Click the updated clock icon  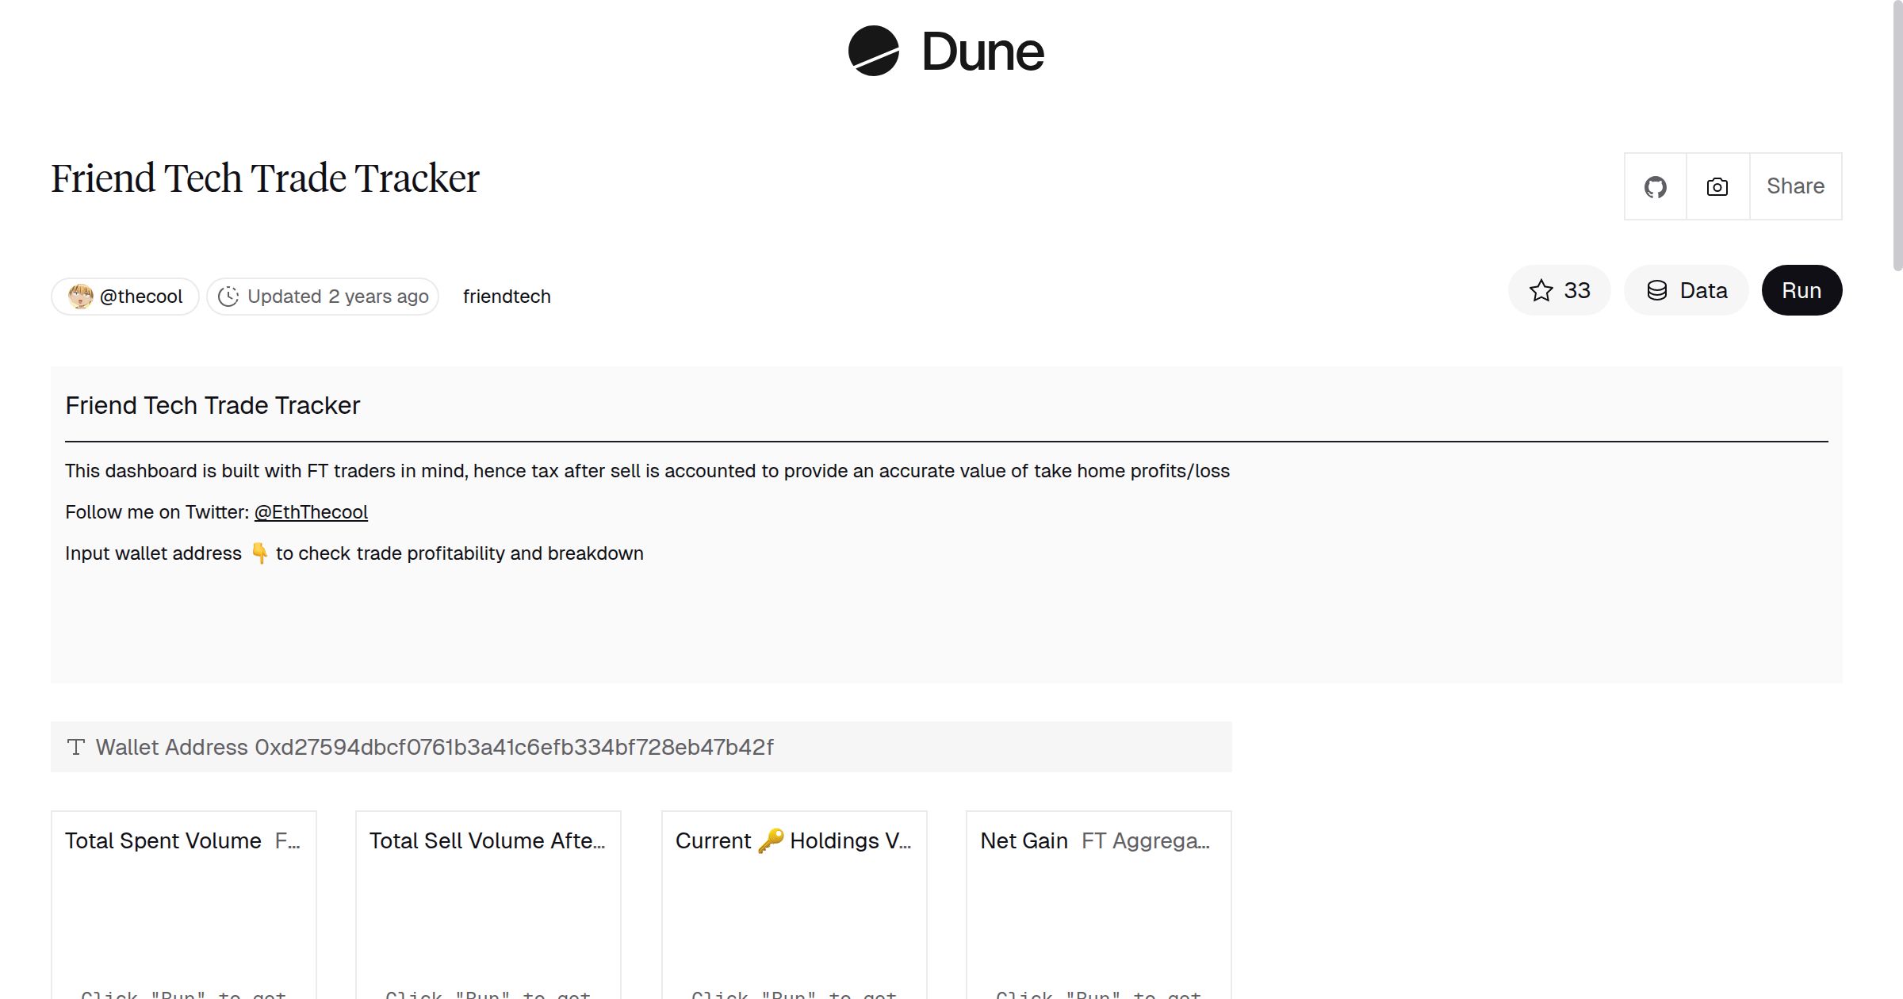pyautogui.click(x=228, y=297)
